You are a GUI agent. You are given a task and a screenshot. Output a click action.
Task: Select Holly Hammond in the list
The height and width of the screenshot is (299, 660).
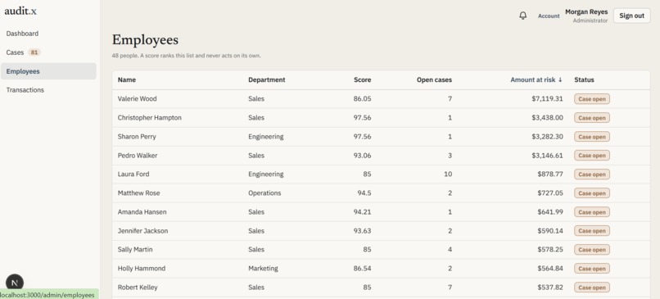(x=381, y=268)
